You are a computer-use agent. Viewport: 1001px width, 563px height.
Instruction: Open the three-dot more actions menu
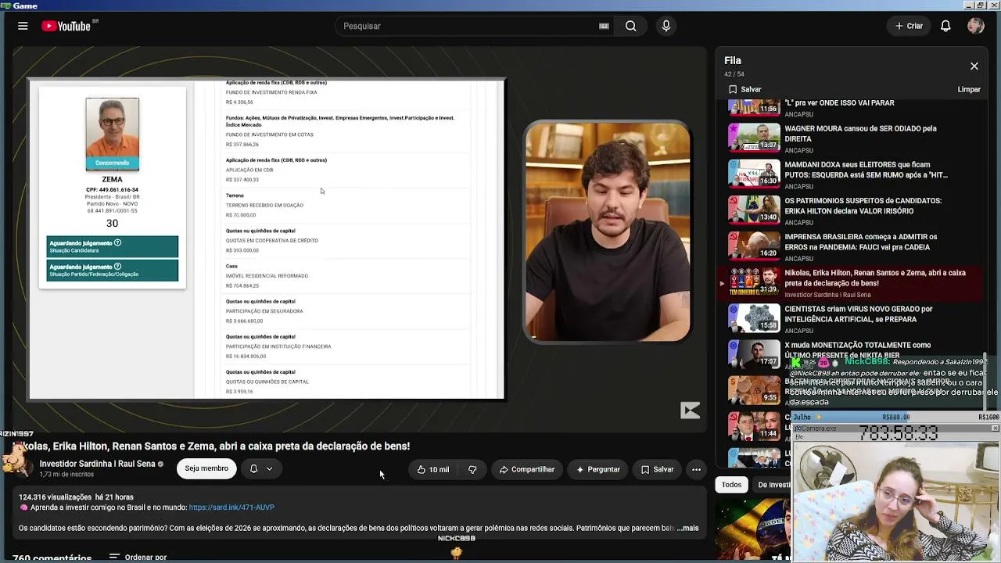tap(696, 469)
